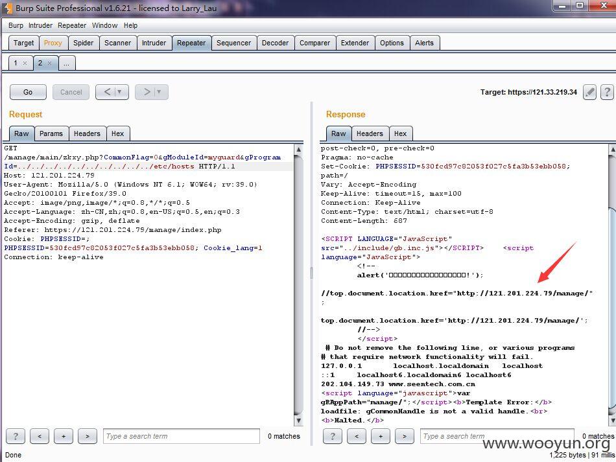Select the Repeater tool tab
Screen dimensions: 616x462
coord(191,43)
